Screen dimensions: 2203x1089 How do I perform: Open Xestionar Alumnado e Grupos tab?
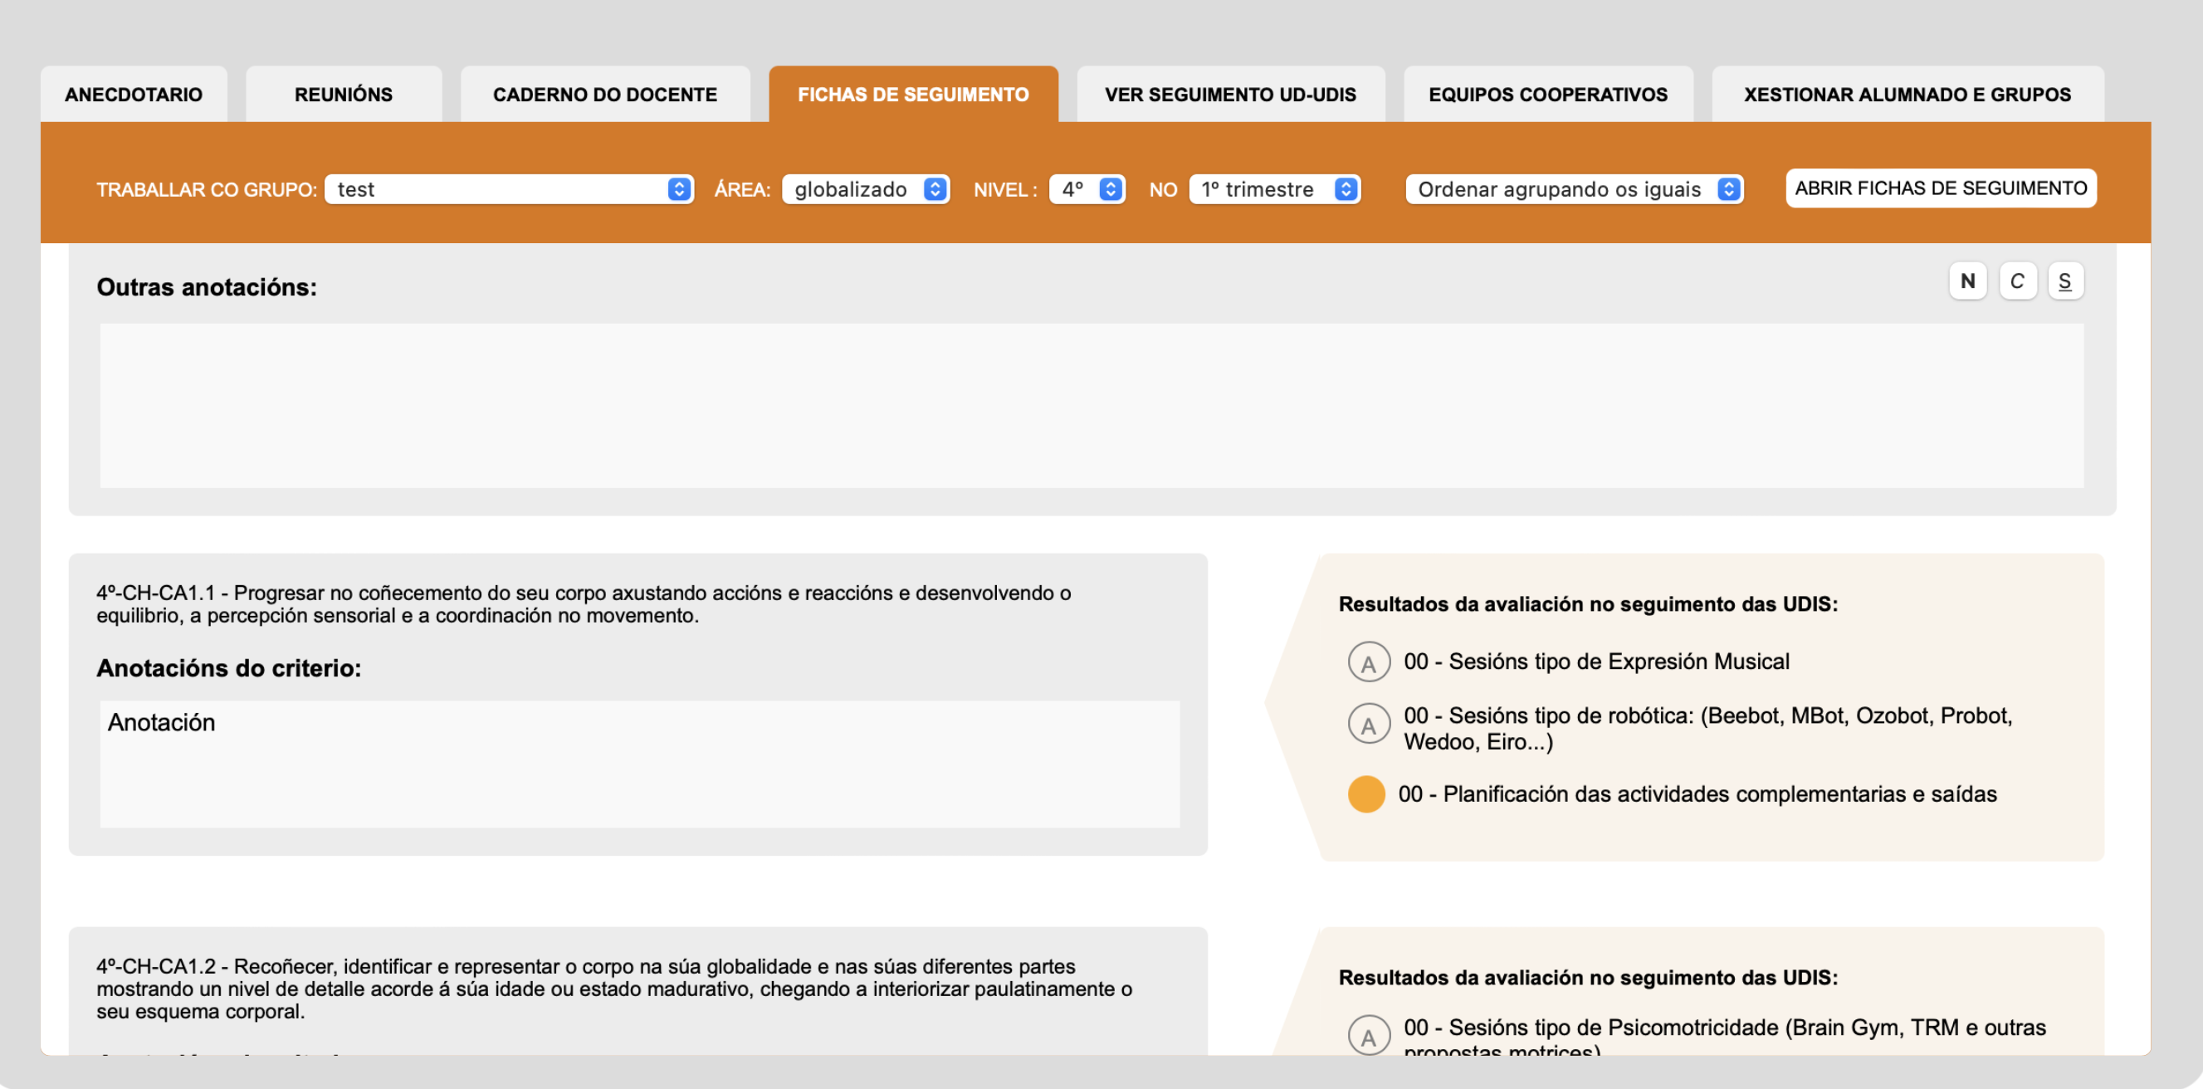tap(1907, 94)
